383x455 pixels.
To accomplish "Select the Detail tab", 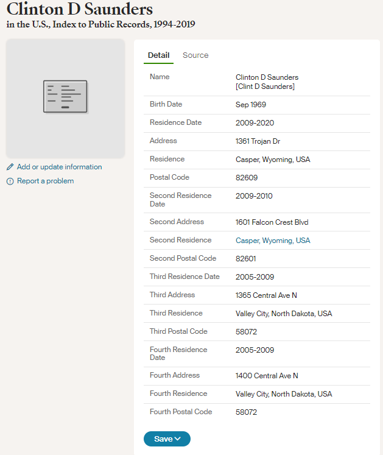I will (x=158, y=55).
